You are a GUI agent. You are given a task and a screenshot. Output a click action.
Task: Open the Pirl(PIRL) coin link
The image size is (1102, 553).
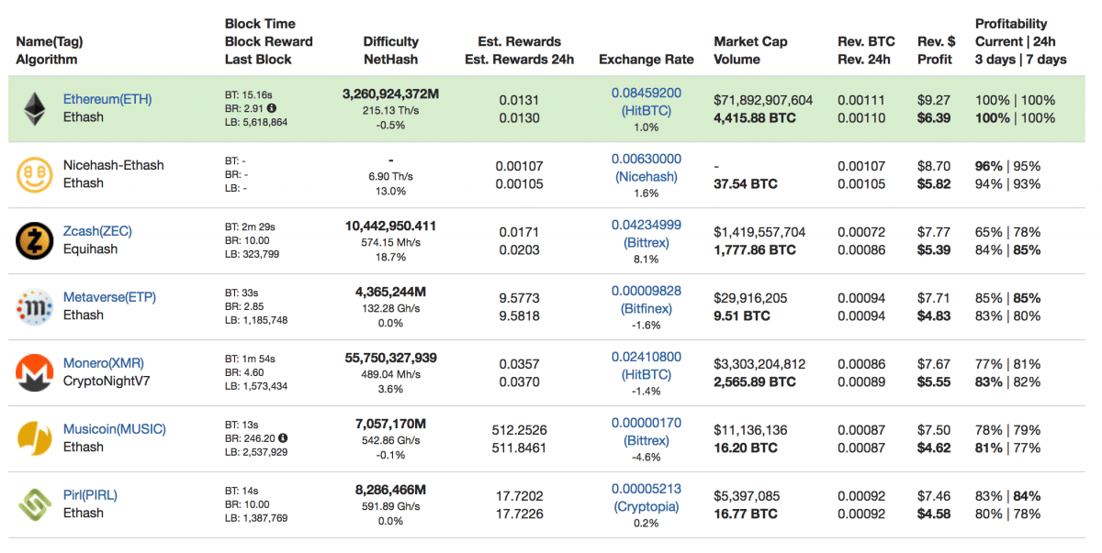coord(90,495)
